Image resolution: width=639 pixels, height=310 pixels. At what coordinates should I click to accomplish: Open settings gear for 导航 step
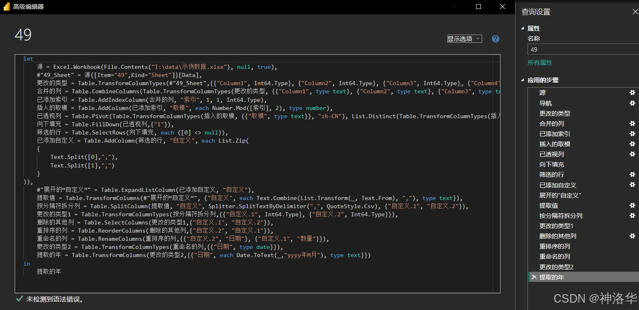[x=632, y=103]
